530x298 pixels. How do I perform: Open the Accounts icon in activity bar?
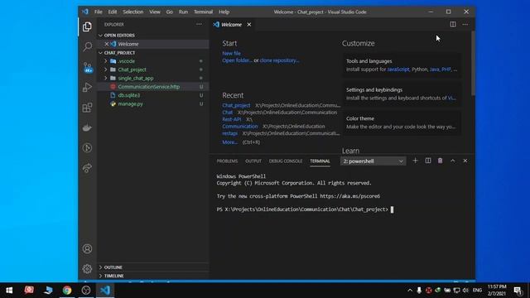coord(87,249)
